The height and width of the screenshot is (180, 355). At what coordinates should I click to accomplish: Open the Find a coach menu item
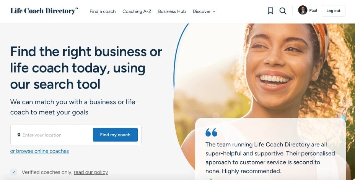[x=103, y=11]
